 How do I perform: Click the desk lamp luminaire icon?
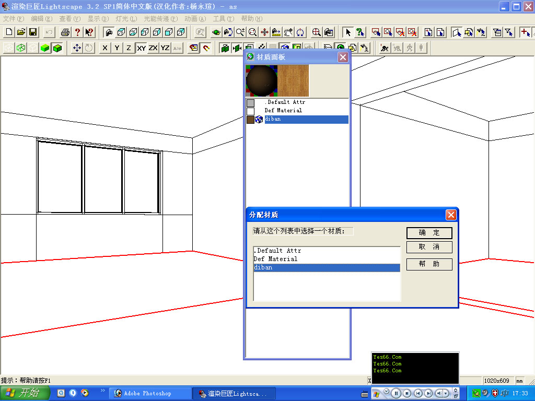[x=364, y=48]
